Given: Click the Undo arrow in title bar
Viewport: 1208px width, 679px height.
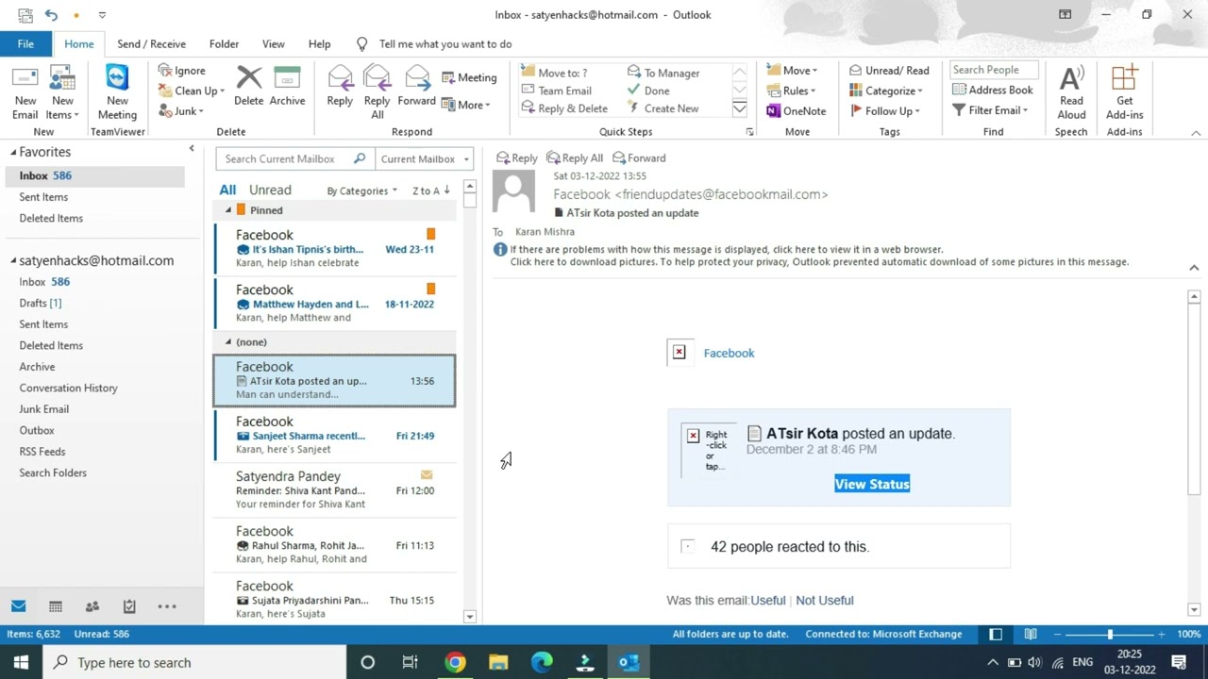Looking at the screenshot, I should 51,15.
